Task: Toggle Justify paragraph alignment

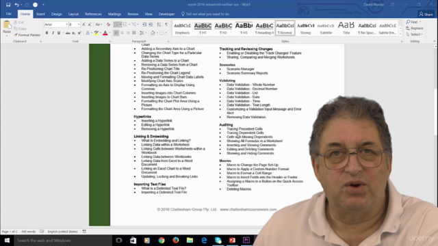Action: [x=134, y=33]
